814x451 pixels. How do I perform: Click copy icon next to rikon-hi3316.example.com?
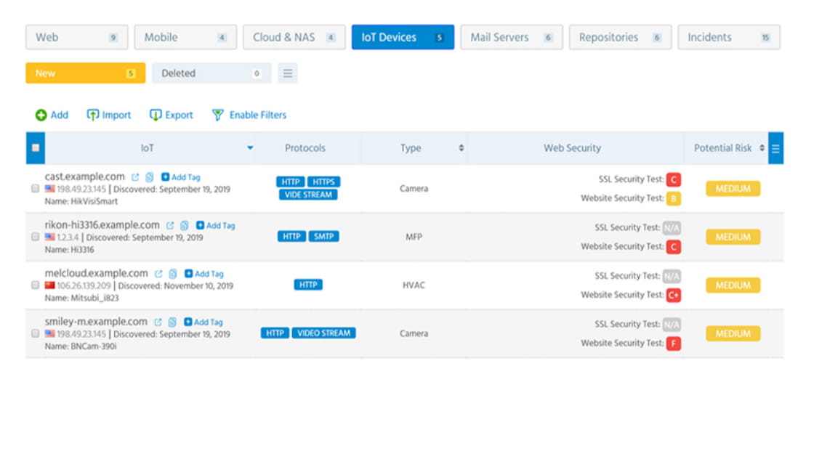[185, 226]
